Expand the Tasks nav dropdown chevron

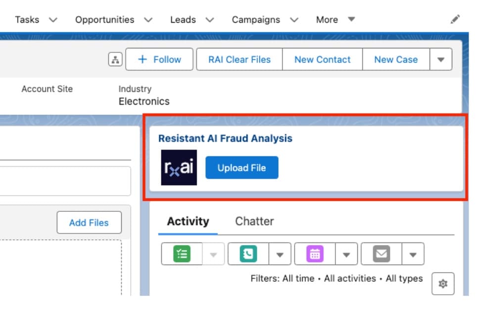[53, 20]
